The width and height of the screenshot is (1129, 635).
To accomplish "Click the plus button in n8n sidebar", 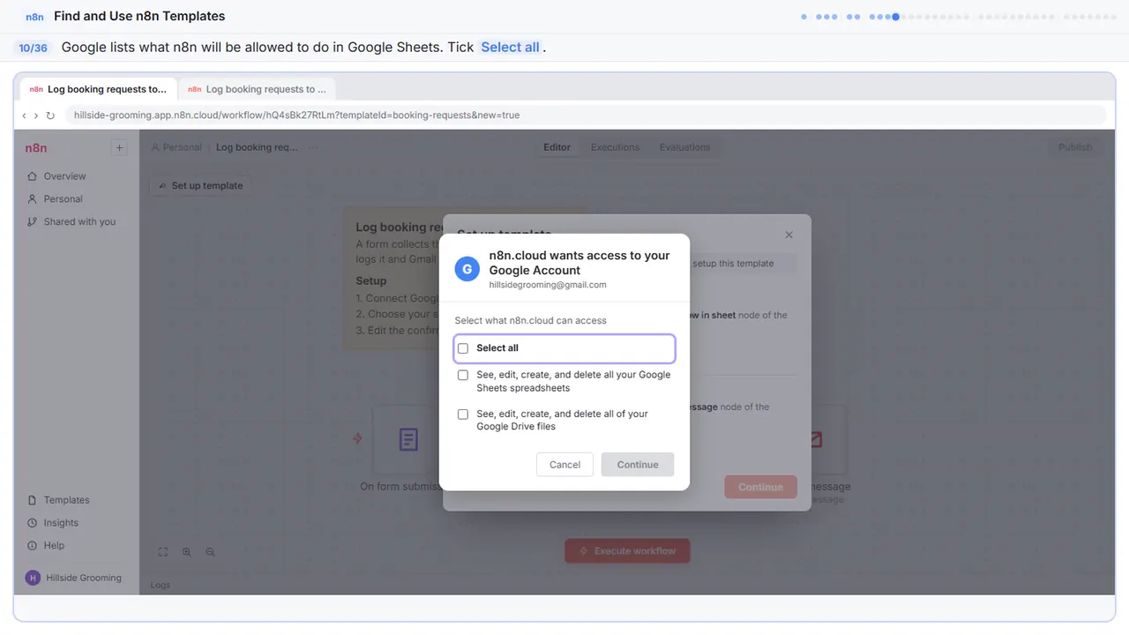I will [120, 148].
